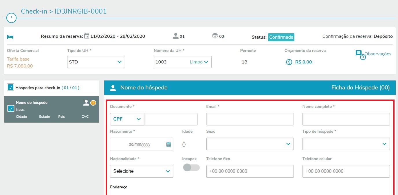
Task: Open the Sexo dropdown
Action: pos(250,144)
